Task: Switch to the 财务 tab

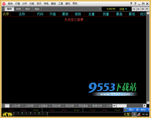Action: [19, 9]
